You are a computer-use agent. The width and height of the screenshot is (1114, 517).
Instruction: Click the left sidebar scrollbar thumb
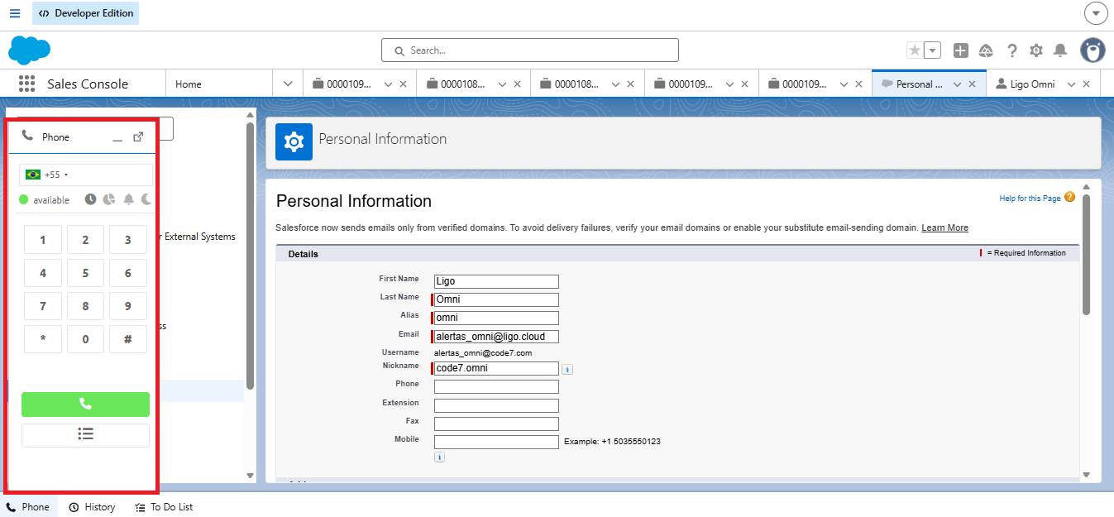[250, 256]
